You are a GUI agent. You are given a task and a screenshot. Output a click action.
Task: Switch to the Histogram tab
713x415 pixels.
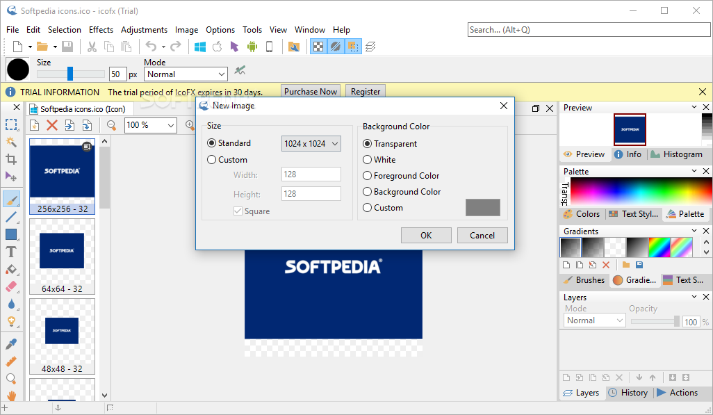coord(677,154)
